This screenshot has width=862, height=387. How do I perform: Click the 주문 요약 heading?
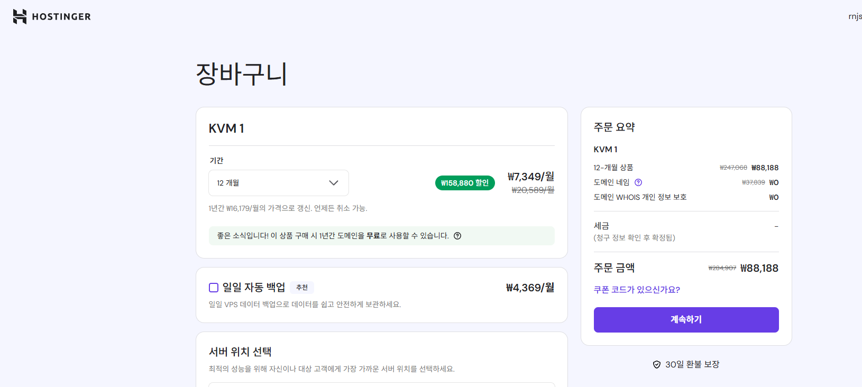tap(614, 127)
